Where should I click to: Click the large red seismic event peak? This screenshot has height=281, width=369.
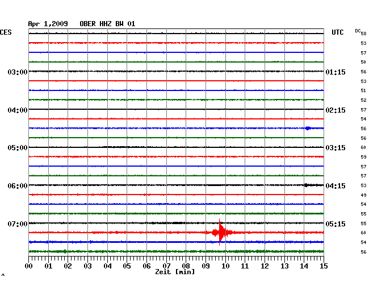click(x=220, y=232)
